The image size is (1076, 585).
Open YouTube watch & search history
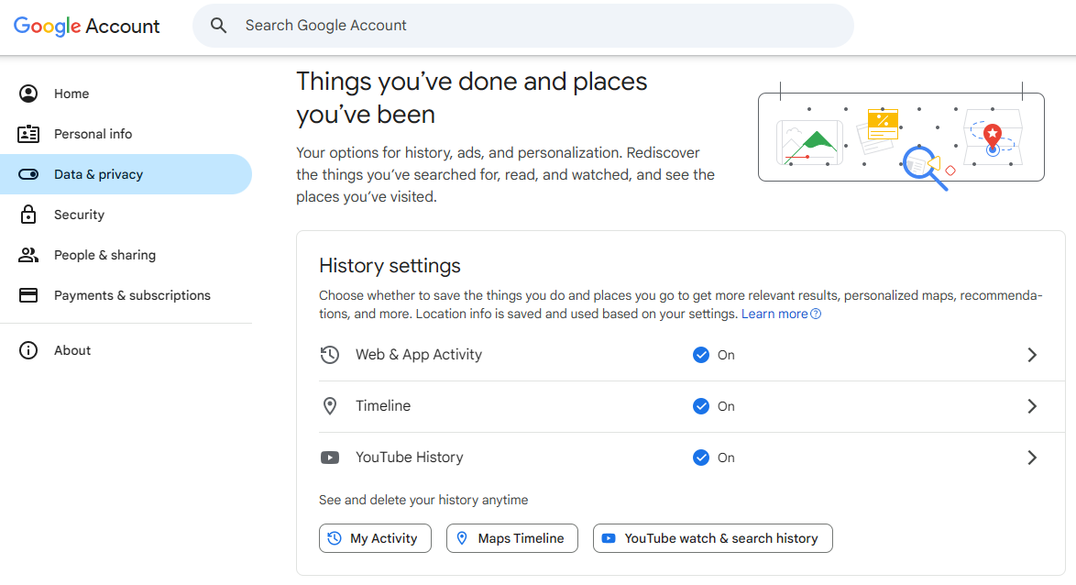point(712,538)
